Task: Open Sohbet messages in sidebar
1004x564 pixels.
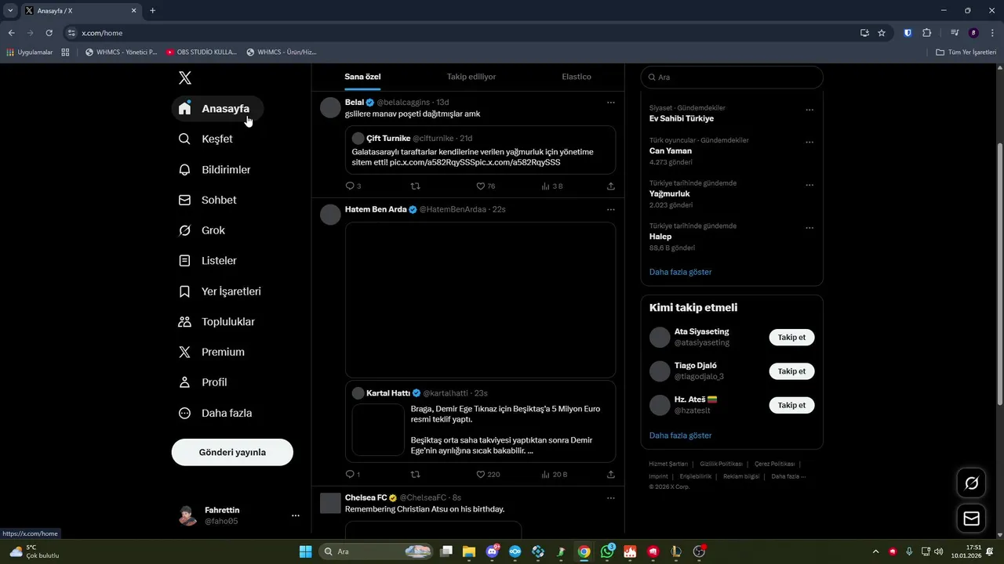Action: click(x=208, y=200)
